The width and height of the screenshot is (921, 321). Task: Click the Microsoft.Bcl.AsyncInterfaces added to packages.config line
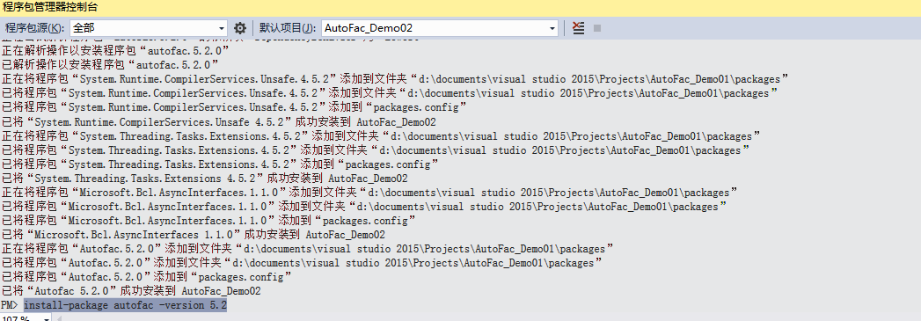(x=209, y=221)
